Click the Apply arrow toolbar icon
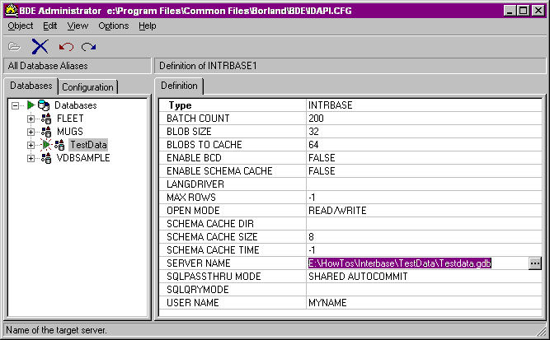This screenshot has height=340, width=550. coord(88,47)
